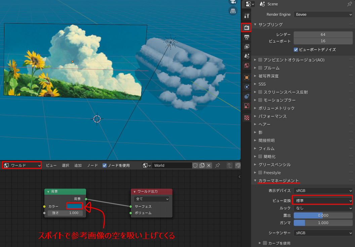Open the World properties tab
Viewport: 355px width, 247px height.
point(246,65)
